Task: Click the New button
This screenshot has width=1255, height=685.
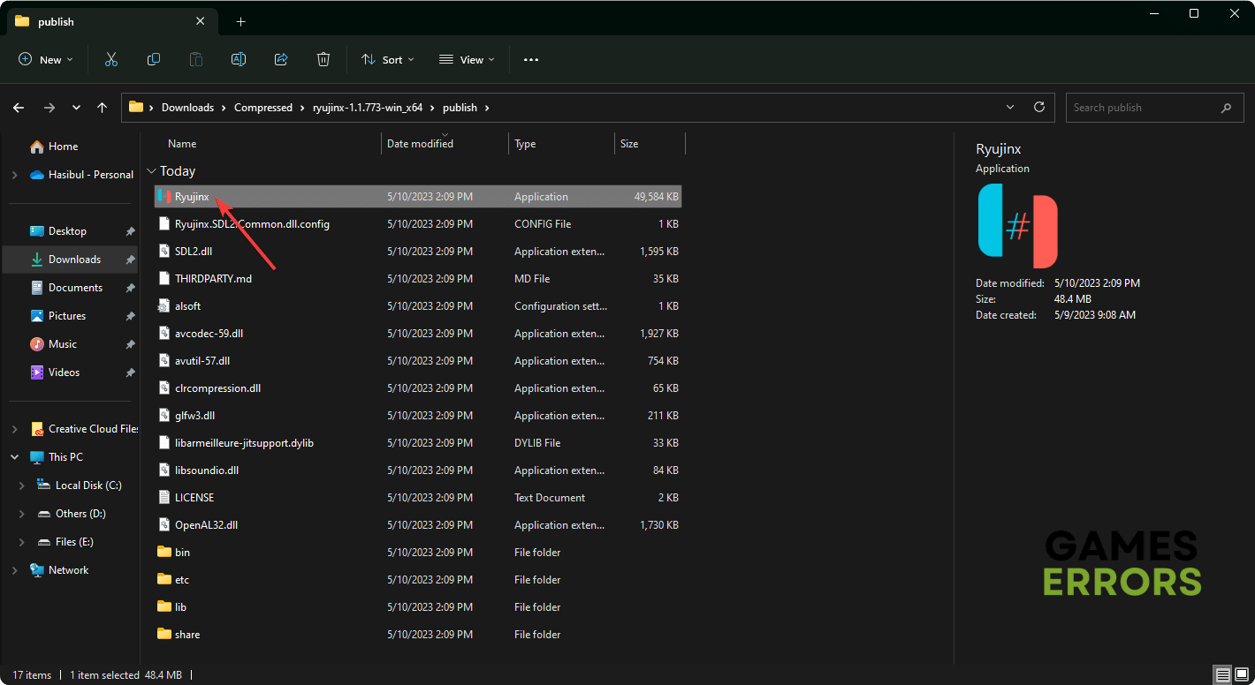Action: click(46, 59)
